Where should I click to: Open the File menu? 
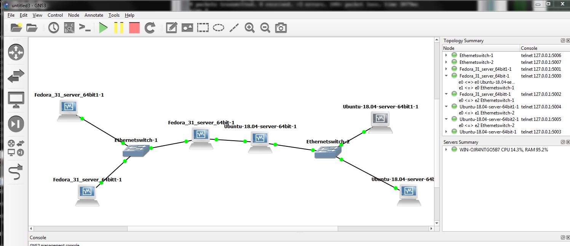pyautogui.click(x=11, y=15)
